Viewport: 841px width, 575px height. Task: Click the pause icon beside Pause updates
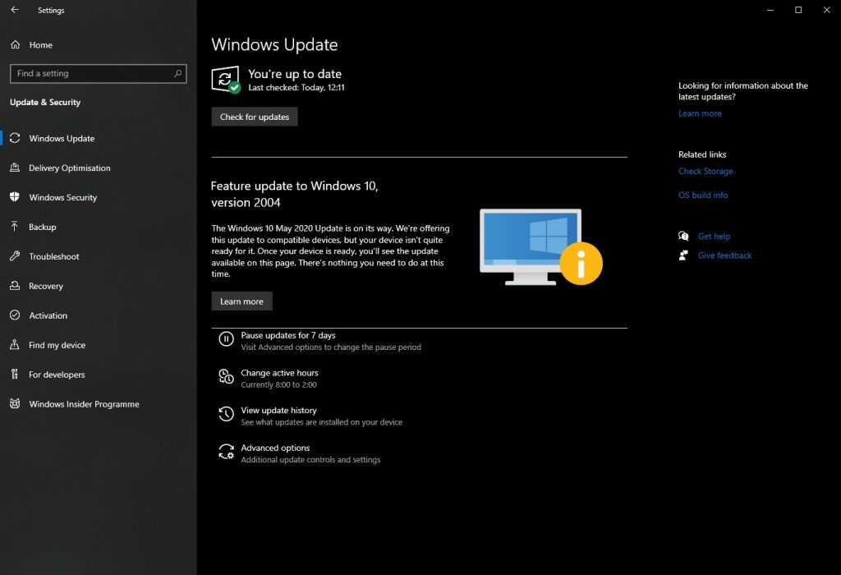[227, 339]
